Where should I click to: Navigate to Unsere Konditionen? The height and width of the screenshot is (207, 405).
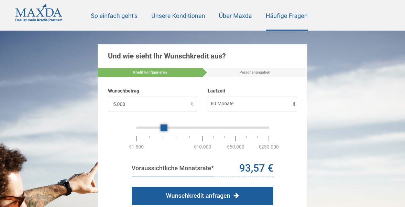click(x=178, y=15)
